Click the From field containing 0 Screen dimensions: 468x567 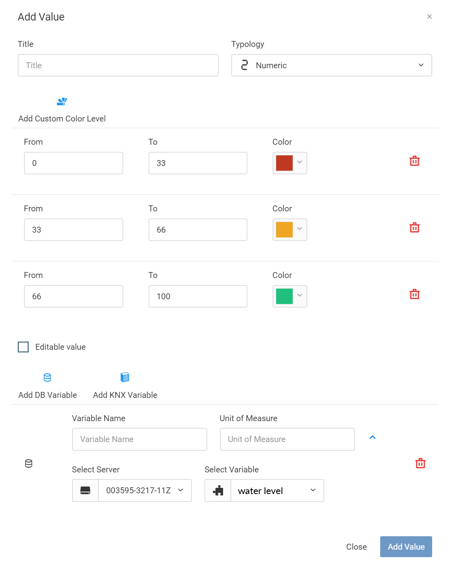[x=74, y=163]
